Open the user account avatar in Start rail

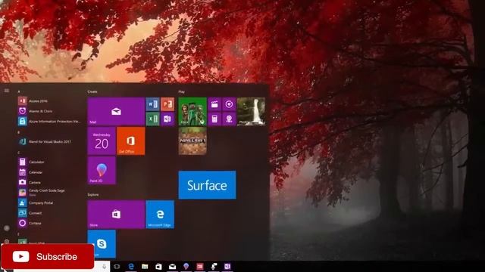click(7, 228)
